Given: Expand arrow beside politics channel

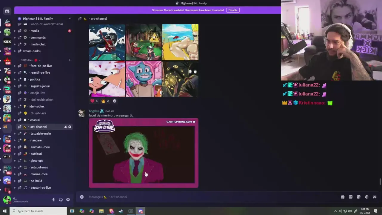Looking at the screenshot, I should (15, 79).
